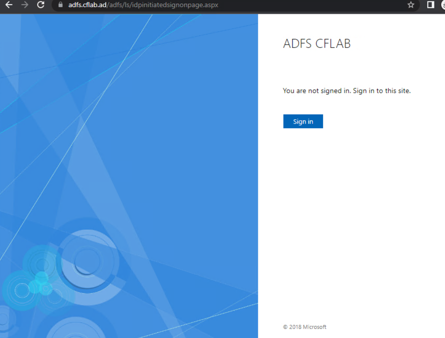Select the ADFS CFLAB heading
This screenshot has width=445, height=338.
317,44
